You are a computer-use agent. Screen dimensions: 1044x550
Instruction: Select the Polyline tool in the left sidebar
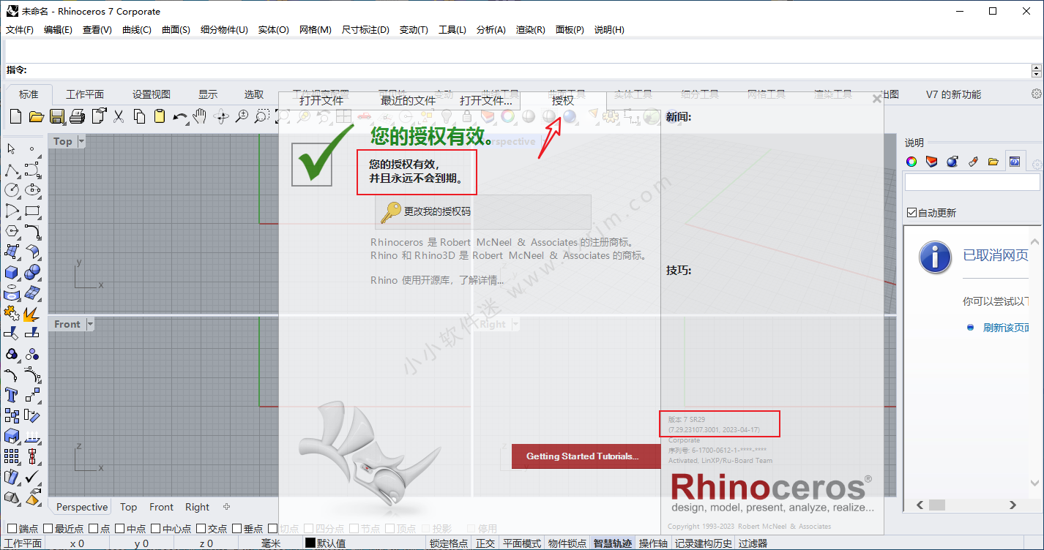12,170
